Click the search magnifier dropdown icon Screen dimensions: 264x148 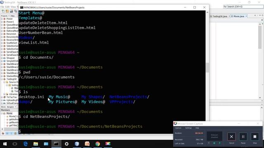pyautogui.click(x=225, y=7)
